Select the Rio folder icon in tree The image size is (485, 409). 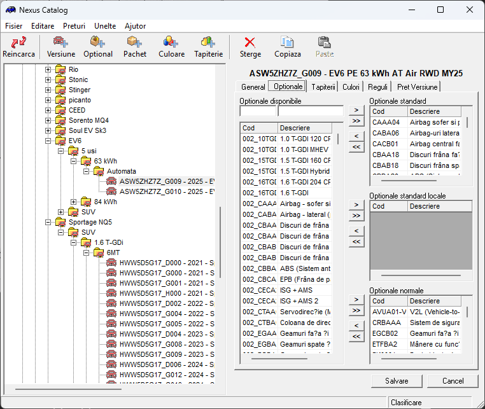click(x=60, y=69)
